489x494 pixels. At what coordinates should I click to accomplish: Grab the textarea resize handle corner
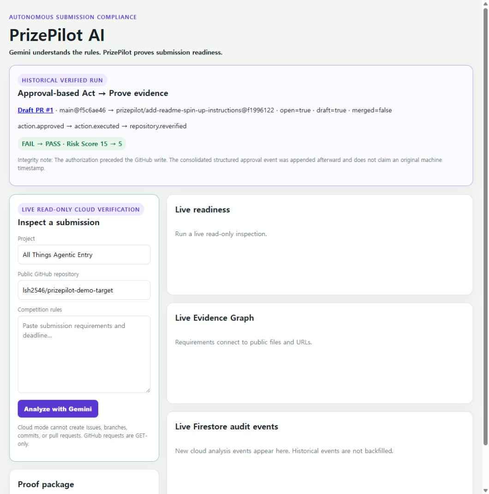(148, 390)
